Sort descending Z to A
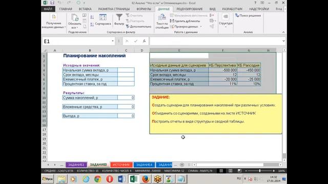 tap(92, 25)
